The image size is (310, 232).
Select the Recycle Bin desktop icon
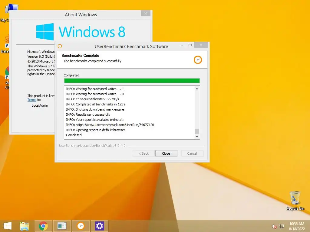(295, 201)
